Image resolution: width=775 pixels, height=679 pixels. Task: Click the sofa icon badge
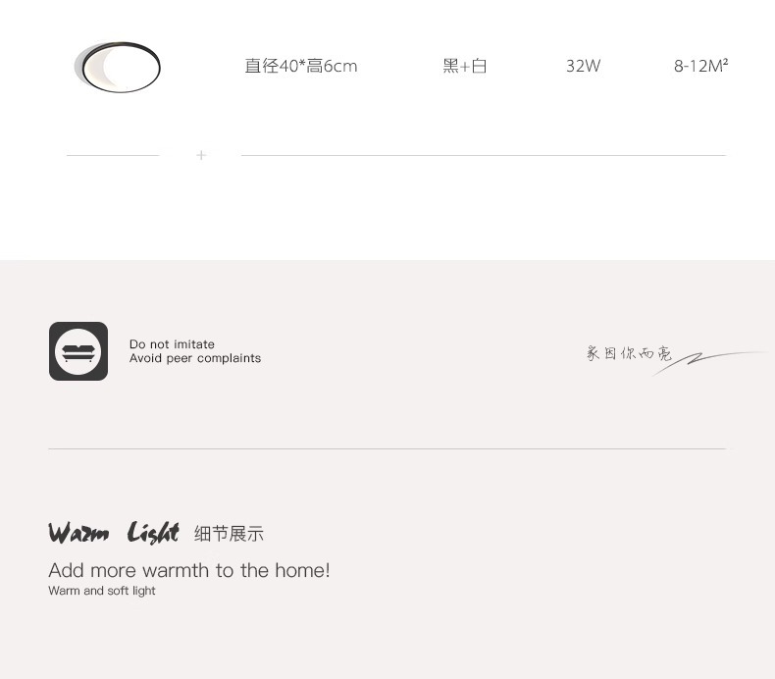(x=78, y=351)
